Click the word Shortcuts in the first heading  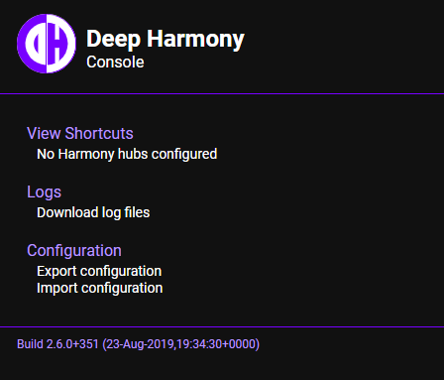pyautogui.click(x=99, y=133)
